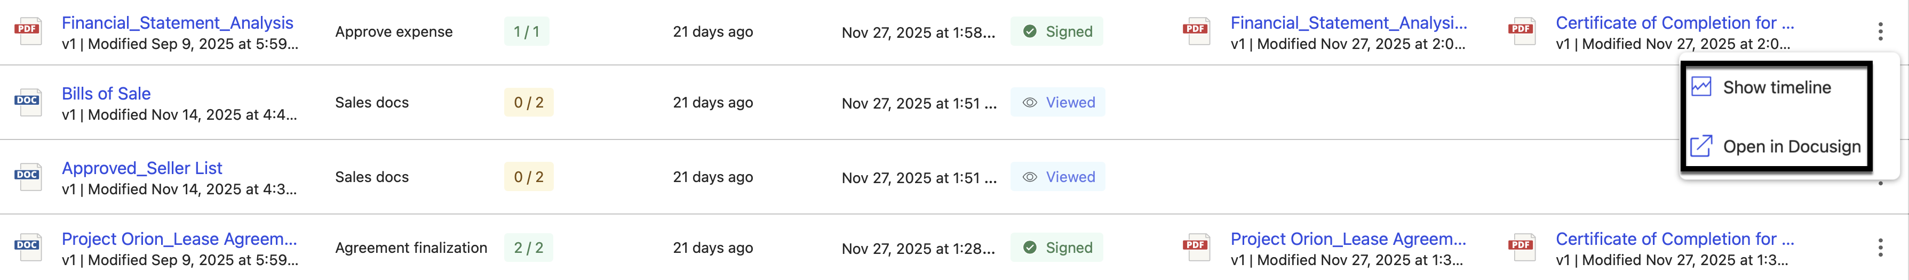Viewport: 1909px width, 280px height.
Task: Open Financial_Statement_Analysis source document link
Action: coord(177,23)
